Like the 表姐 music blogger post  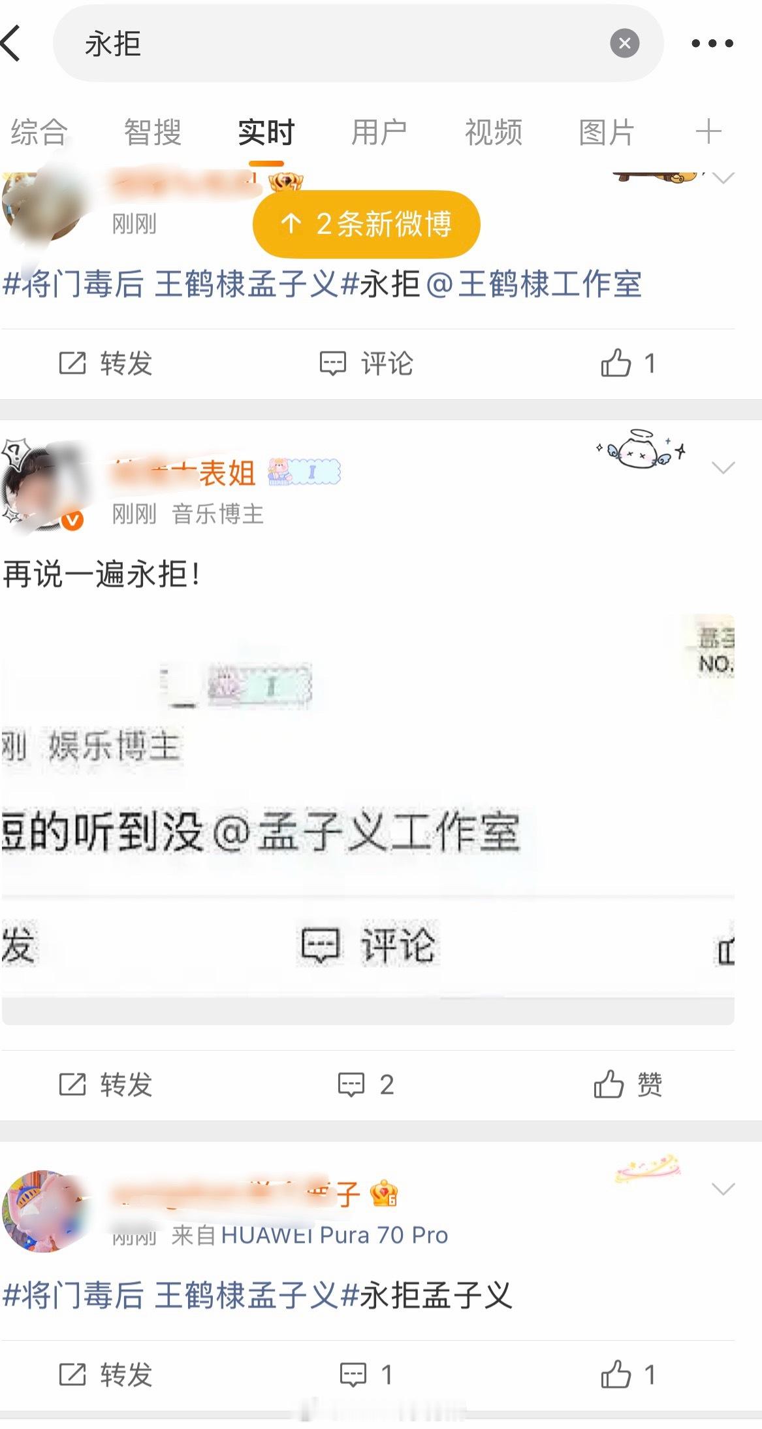point(627,1085)
